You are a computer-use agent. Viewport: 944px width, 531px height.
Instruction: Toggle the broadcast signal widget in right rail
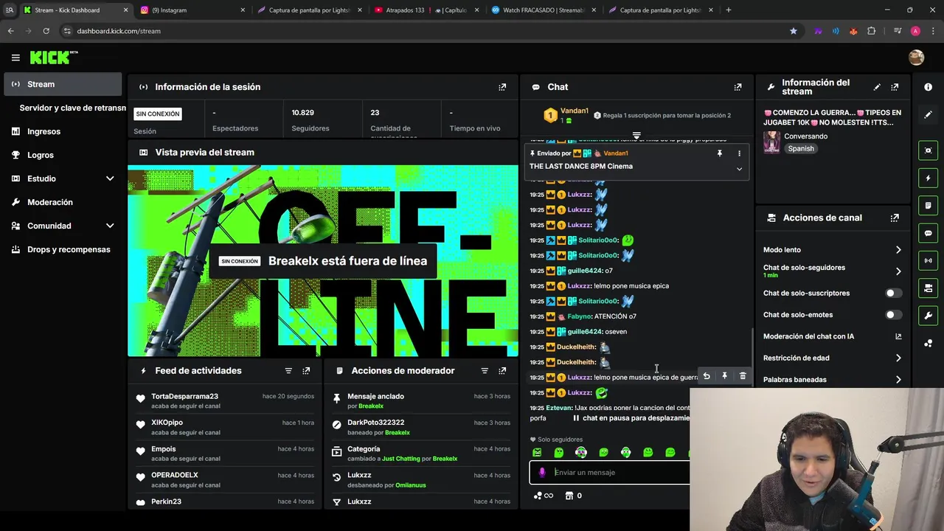[928, 260]
